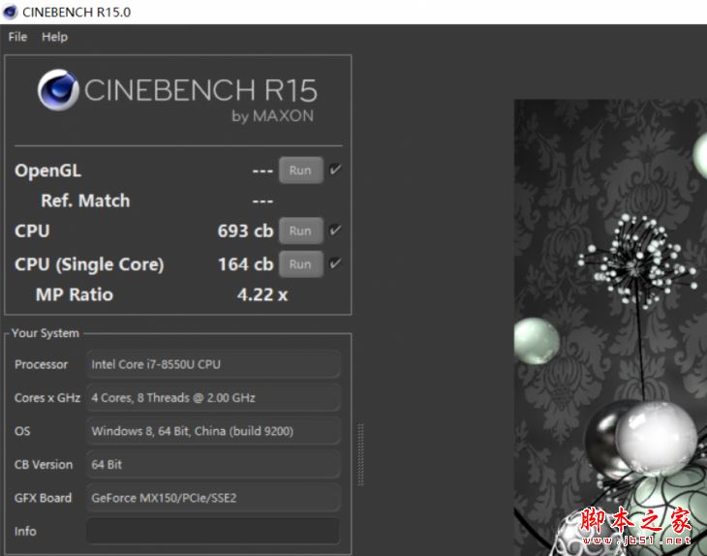Toggle the CPU test checkbox
The width and height of the screenshot is (707, 556).
[335, 231]
